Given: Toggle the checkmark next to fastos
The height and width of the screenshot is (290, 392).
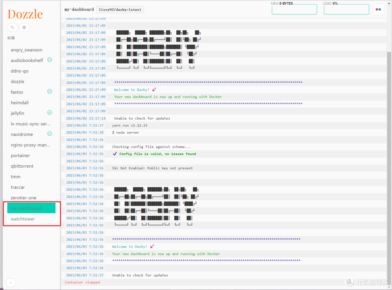Looking at the screenshot, I should [x=49, y=91].
